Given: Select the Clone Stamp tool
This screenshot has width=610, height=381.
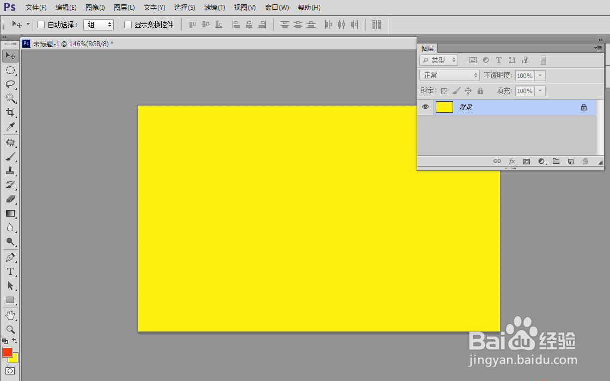Looking at the screenshot, I should [x=10, y=171].
